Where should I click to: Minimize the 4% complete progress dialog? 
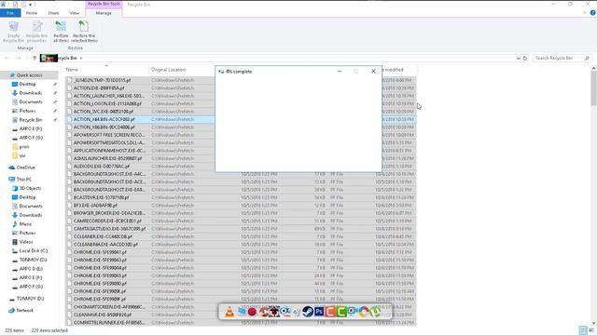[x=340, y=71]
